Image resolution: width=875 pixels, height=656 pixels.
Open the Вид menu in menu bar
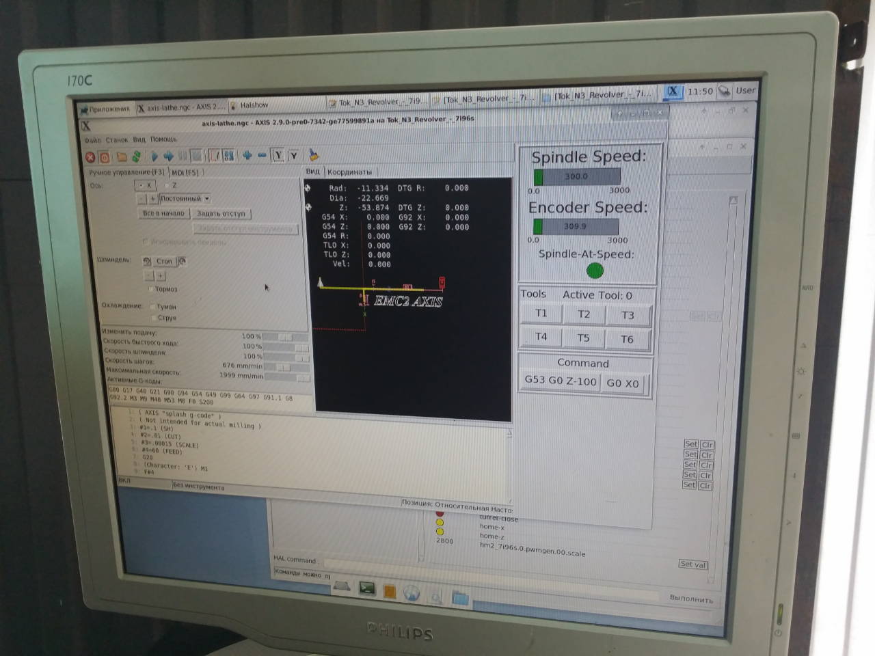(139, 139)
